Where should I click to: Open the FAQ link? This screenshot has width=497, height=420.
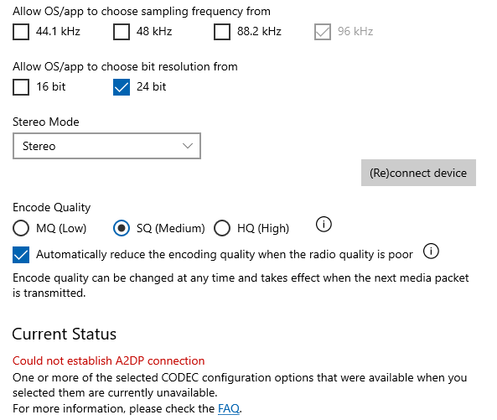coord(229,408)
